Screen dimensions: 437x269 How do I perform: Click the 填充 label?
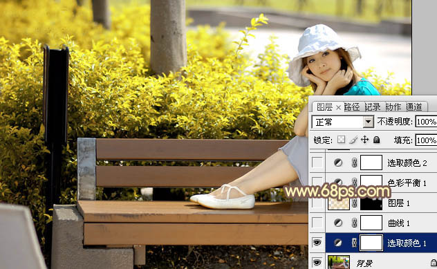point(403,140)
